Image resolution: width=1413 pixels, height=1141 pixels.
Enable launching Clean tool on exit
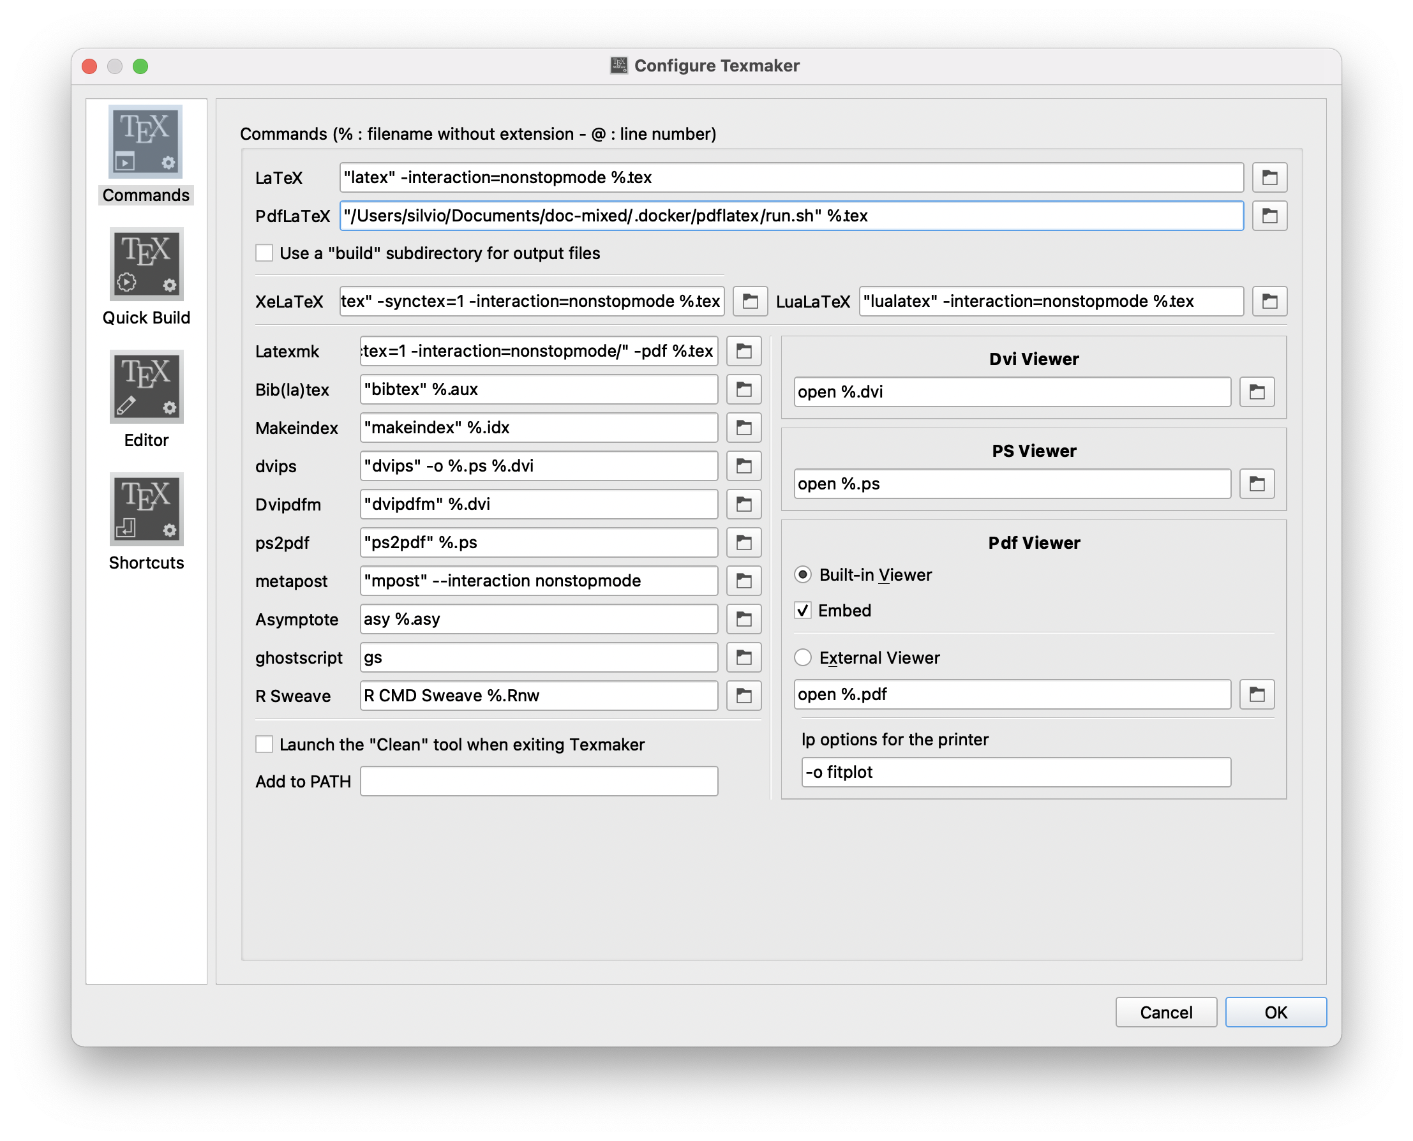pos(264,744)
